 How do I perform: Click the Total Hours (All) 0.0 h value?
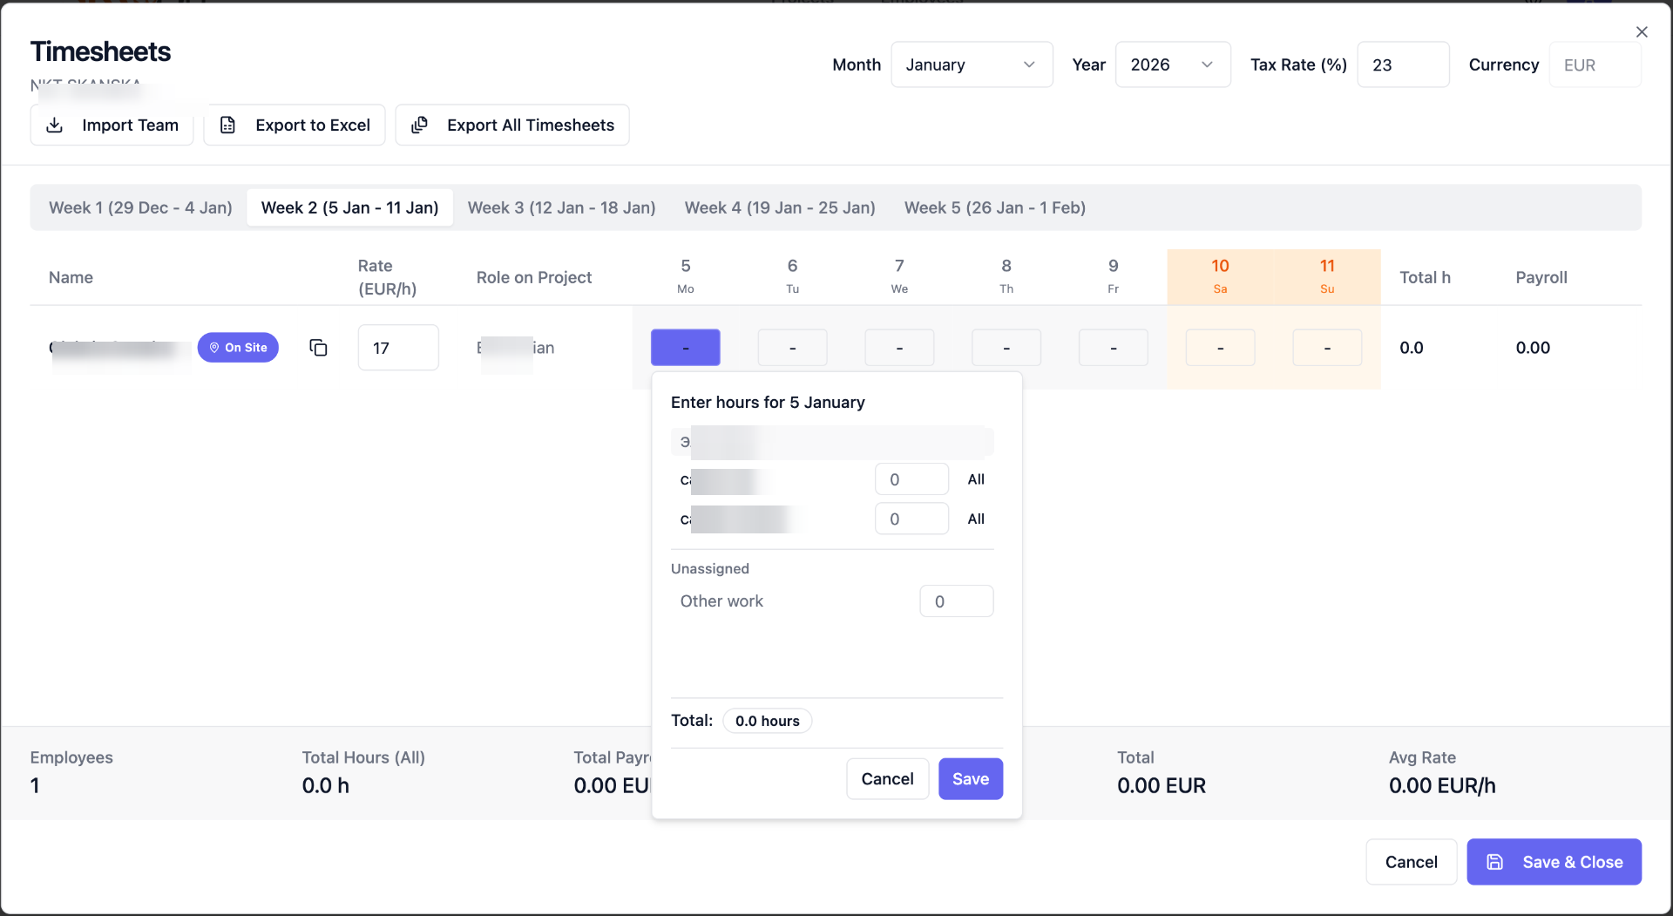click(x=326, y=785)
